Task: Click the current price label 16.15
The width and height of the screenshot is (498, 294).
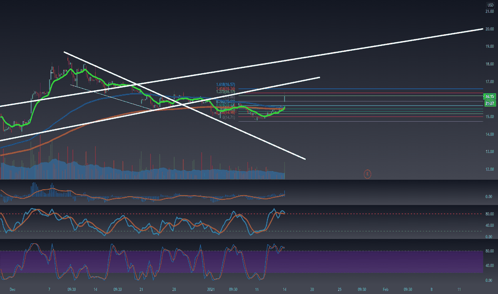Action: pos(489,96)
